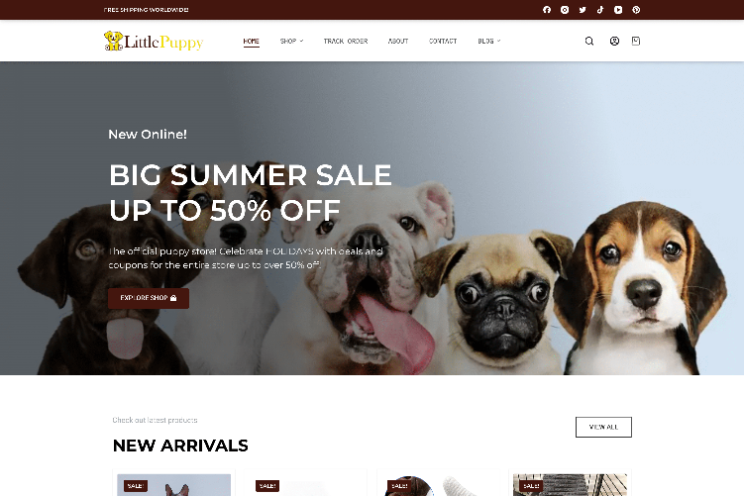Open the user account icon

coord(614,41)
